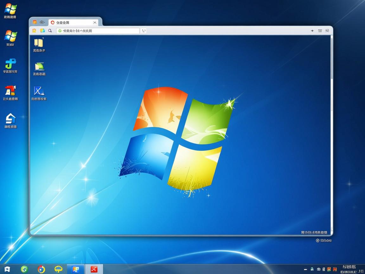Click the orange icon in the tab strip
Screen dimensions: 365x274
coord(35,22)
